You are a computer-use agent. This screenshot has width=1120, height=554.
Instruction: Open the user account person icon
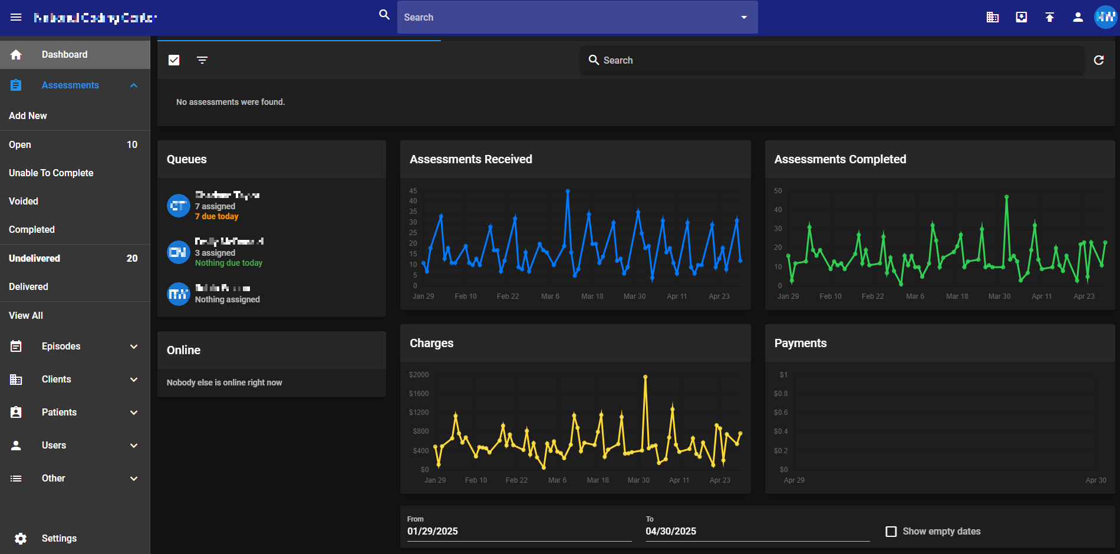1078,17
